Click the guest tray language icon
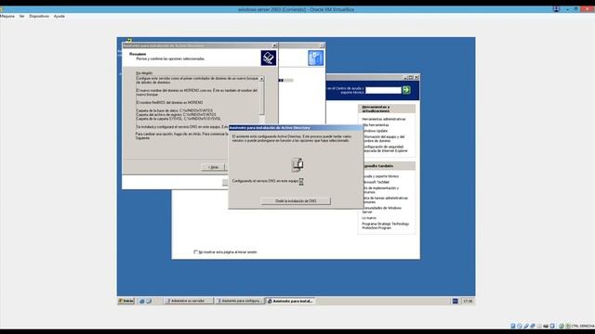Viewport: 595px width, 334px height. click(x=455, y=301)
